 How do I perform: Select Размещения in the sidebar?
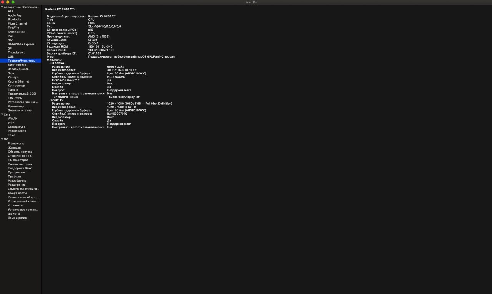point(17,131)
